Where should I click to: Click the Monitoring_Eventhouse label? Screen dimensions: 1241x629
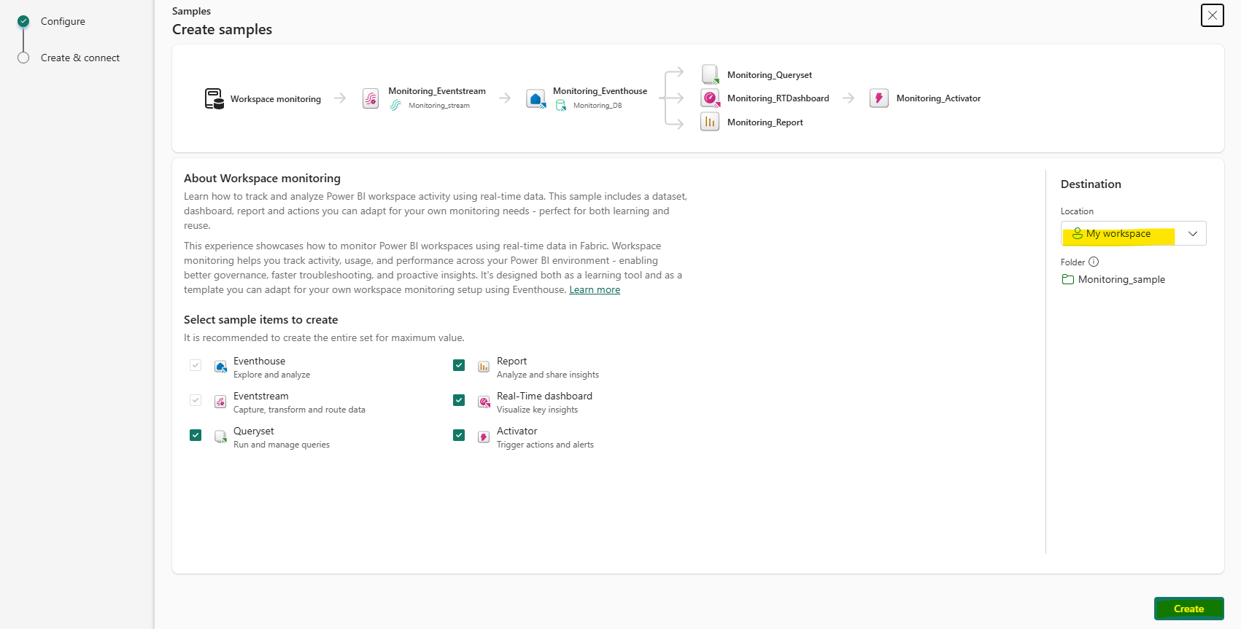[600, 91]
